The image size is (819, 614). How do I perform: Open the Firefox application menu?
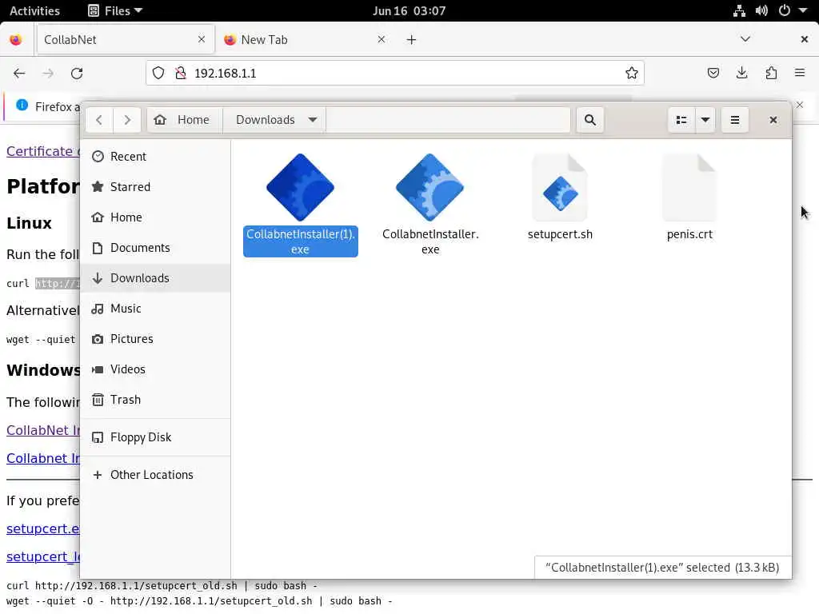click(x=800, y=73)
